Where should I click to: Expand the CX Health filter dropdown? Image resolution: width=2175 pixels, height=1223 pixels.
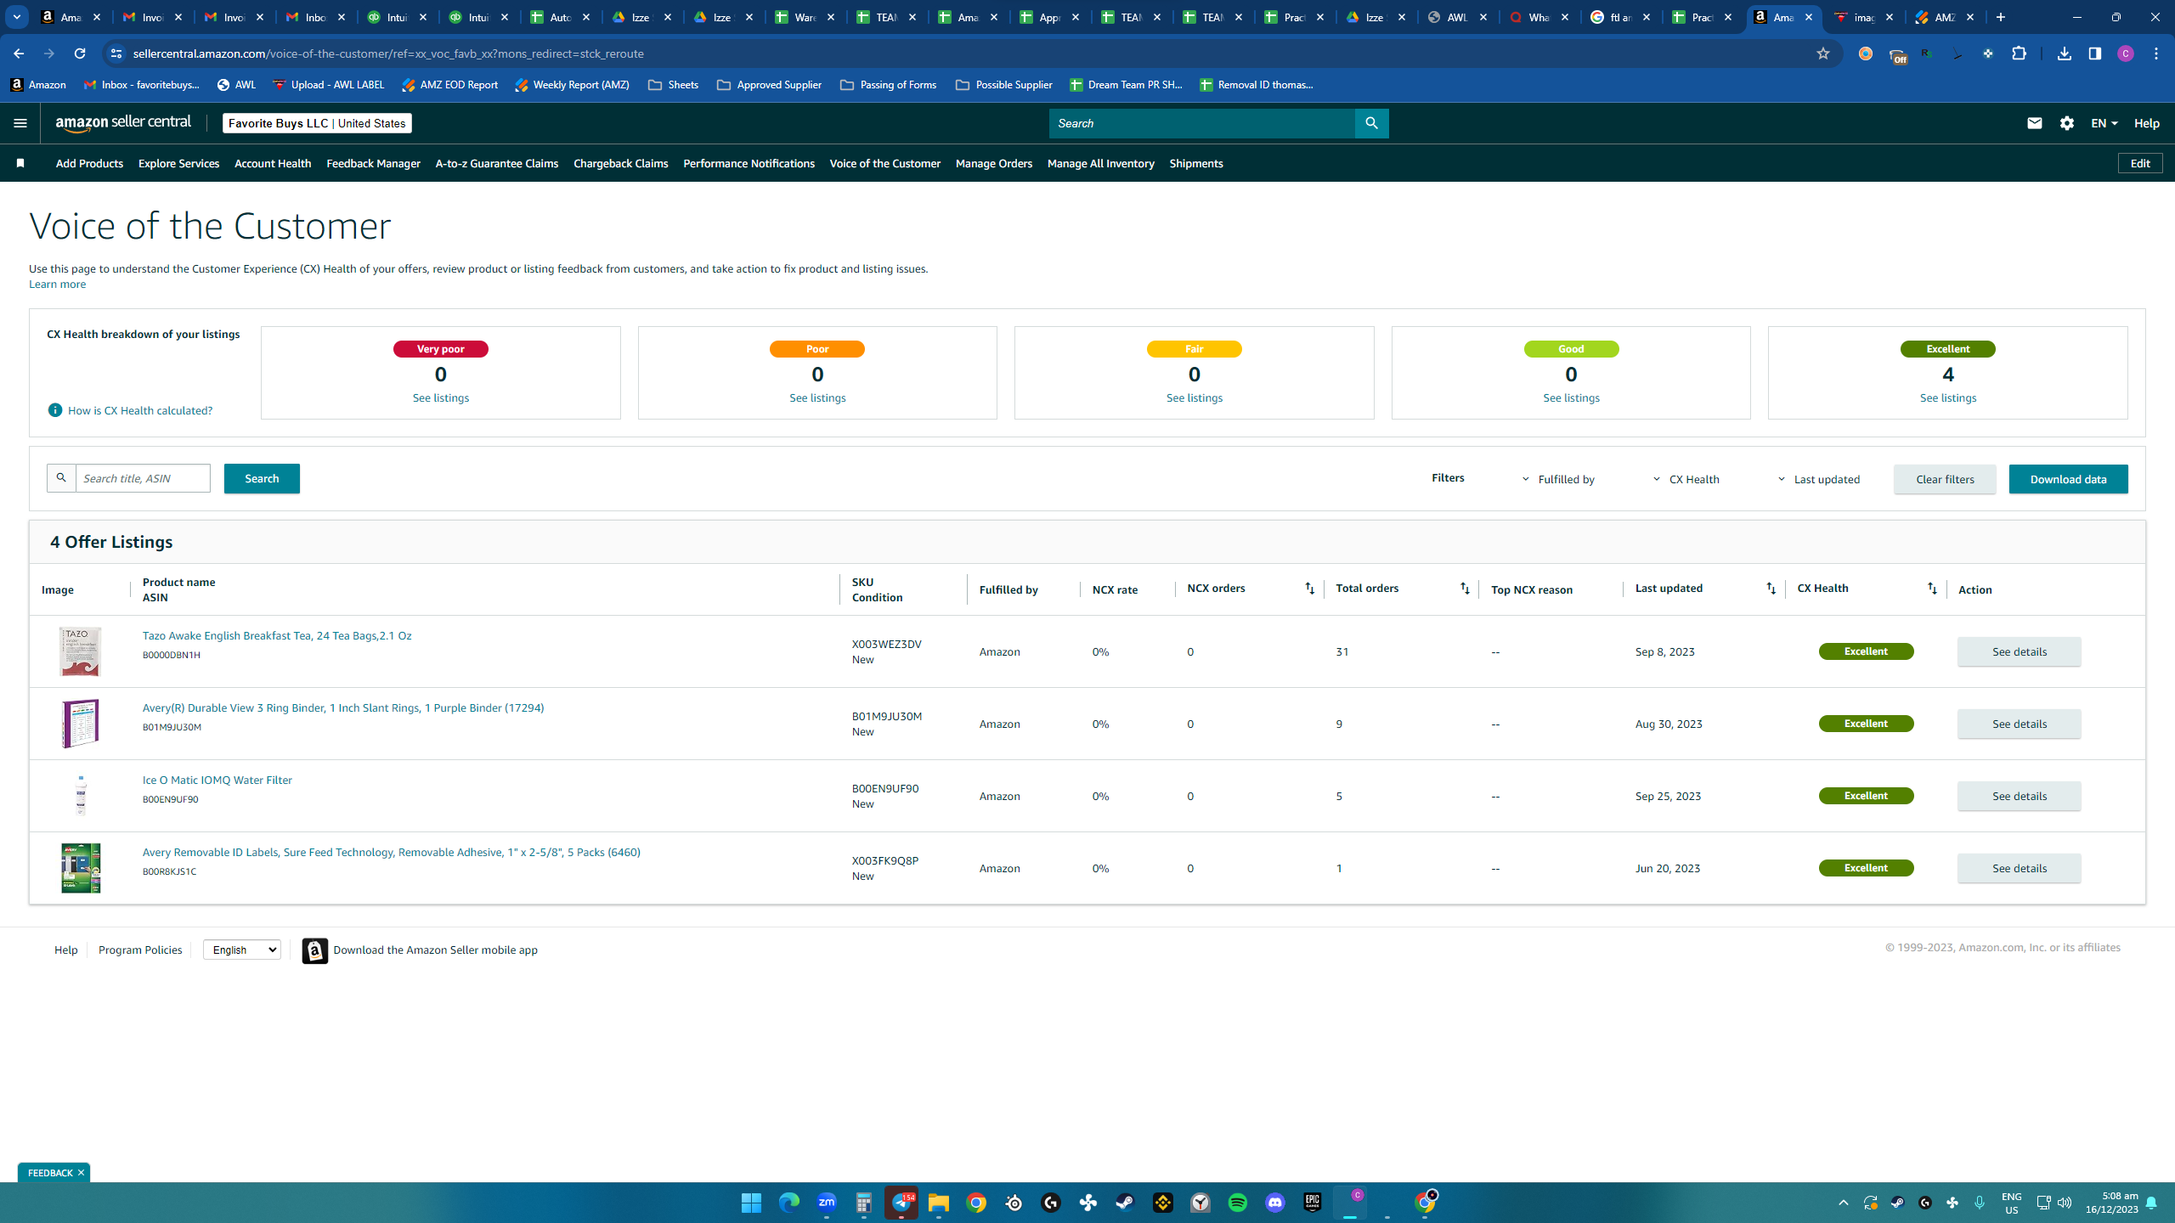1686,479
